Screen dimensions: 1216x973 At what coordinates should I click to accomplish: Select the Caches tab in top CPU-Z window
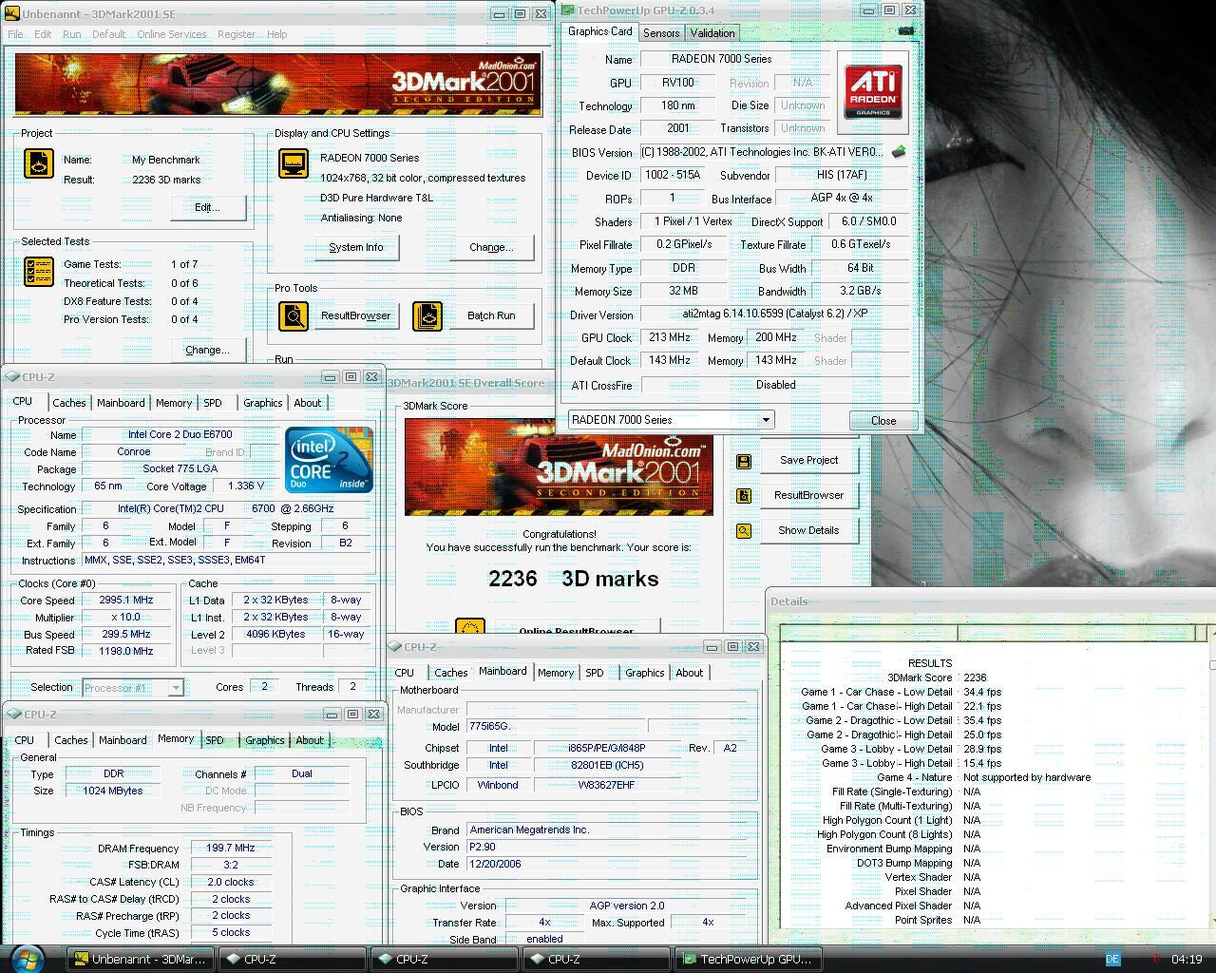click(x=69, y=403)
